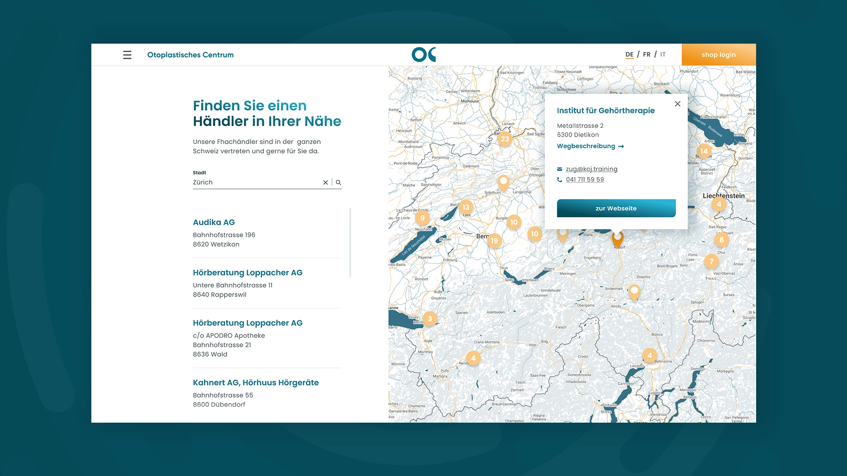Open the hamburger navigation menu

tap(127, 55)
